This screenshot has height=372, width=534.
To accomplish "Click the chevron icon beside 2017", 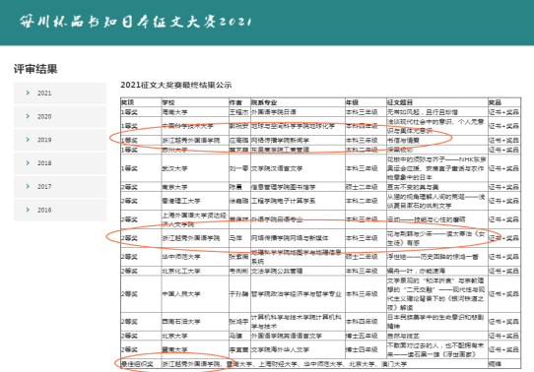I will pyautogui.click(x=28, y=186).
